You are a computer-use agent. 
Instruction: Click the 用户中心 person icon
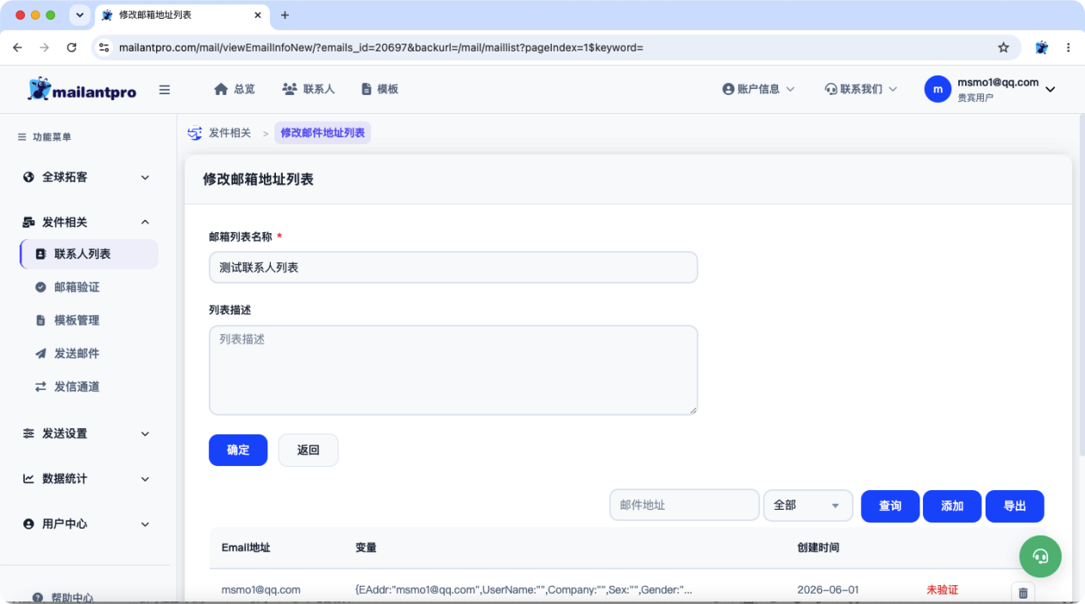point(28,523)
